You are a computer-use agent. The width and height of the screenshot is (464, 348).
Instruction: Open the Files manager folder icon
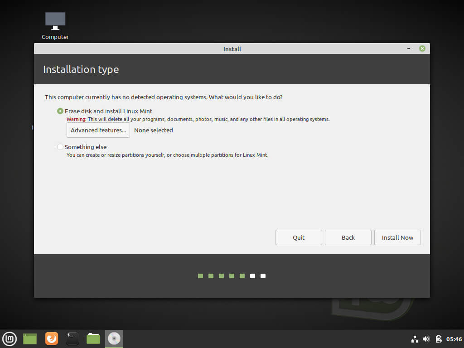93,338
